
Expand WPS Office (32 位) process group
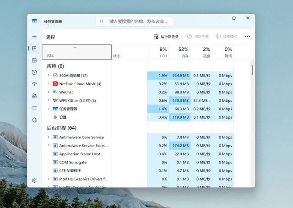point(49,100)
